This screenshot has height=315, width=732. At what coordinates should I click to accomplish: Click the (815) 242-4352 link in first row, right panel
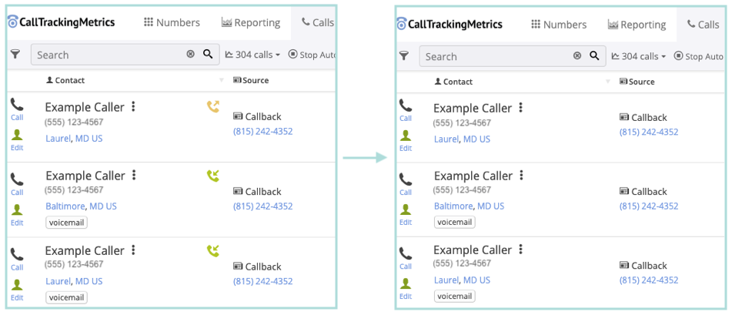click(x=649, y=132)
